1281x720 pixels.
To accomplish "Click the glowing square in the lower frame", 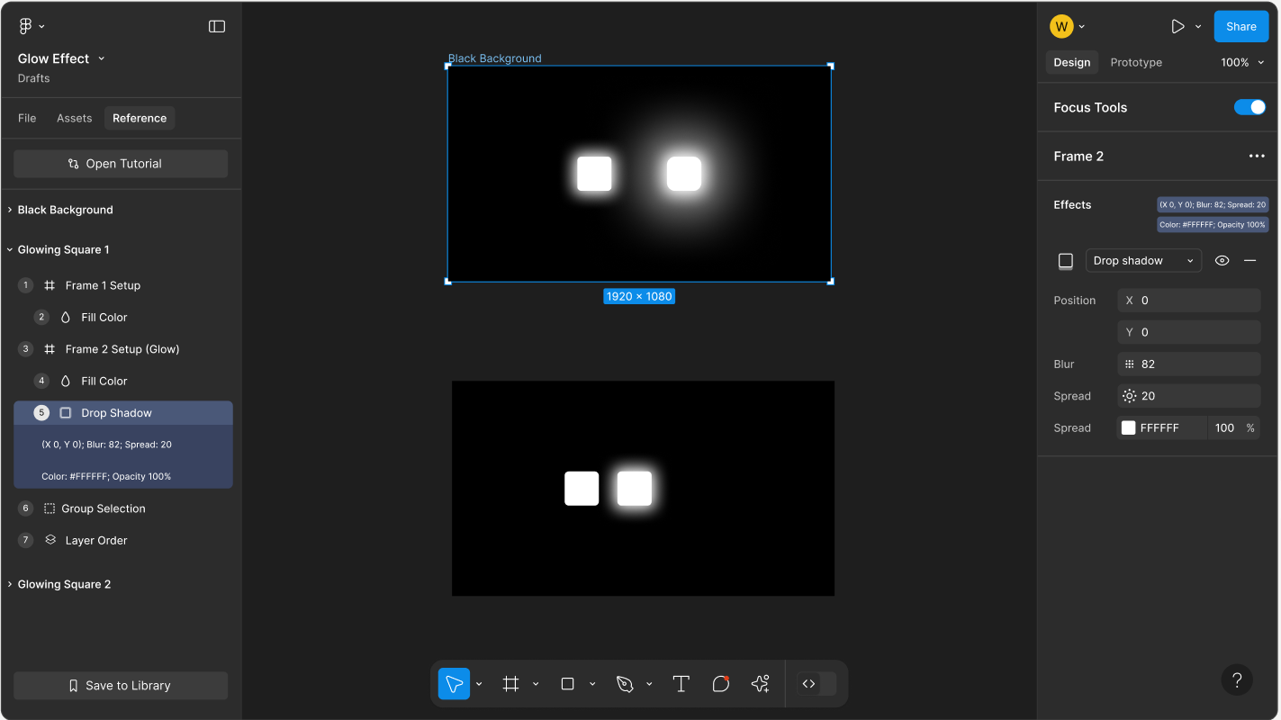I will click(635, 488).
